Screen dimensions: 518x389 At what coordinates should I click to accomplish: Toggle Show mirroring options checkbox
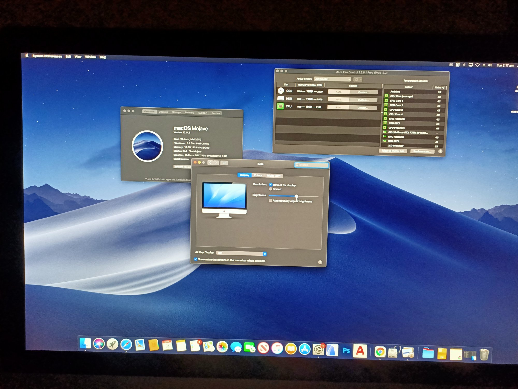point(196,259)
